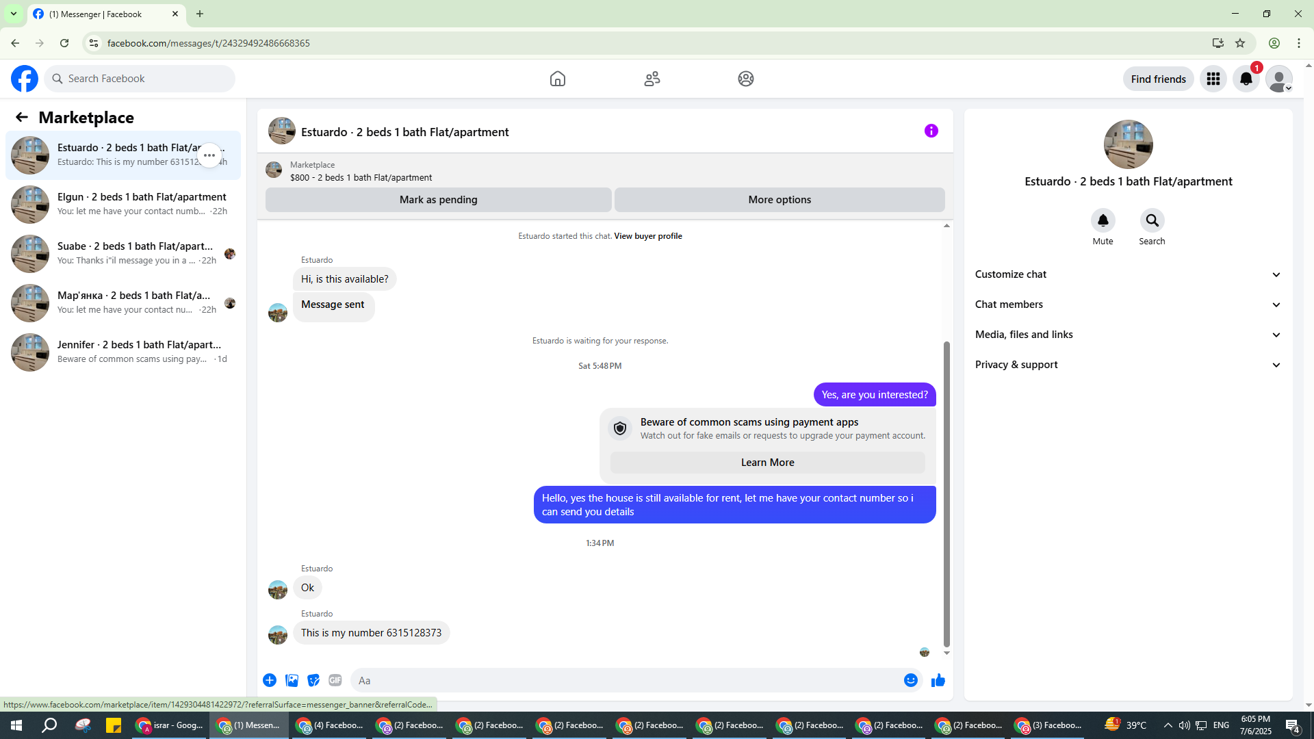
Task: Open more actions plus icon in composer
Action: [x=270, y=680]
